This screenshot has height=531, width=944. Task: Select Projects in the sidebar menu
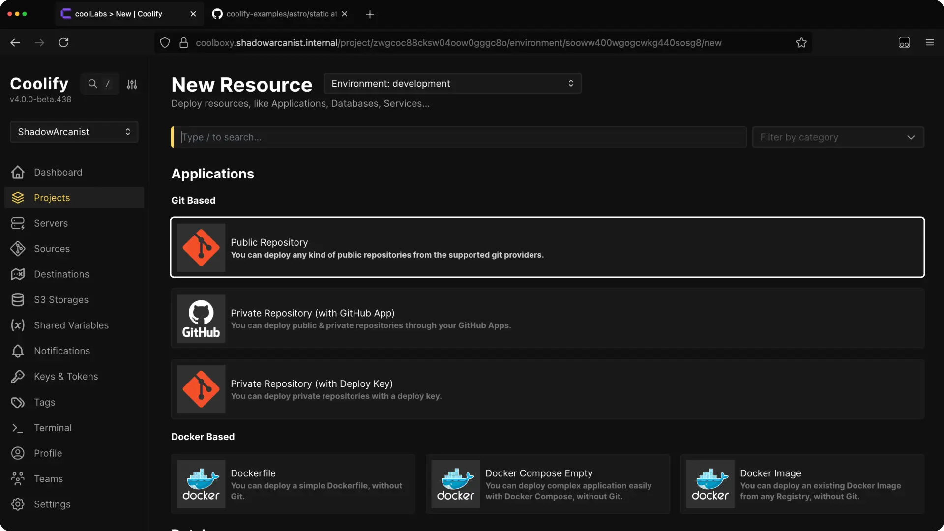tap(52, 198)
